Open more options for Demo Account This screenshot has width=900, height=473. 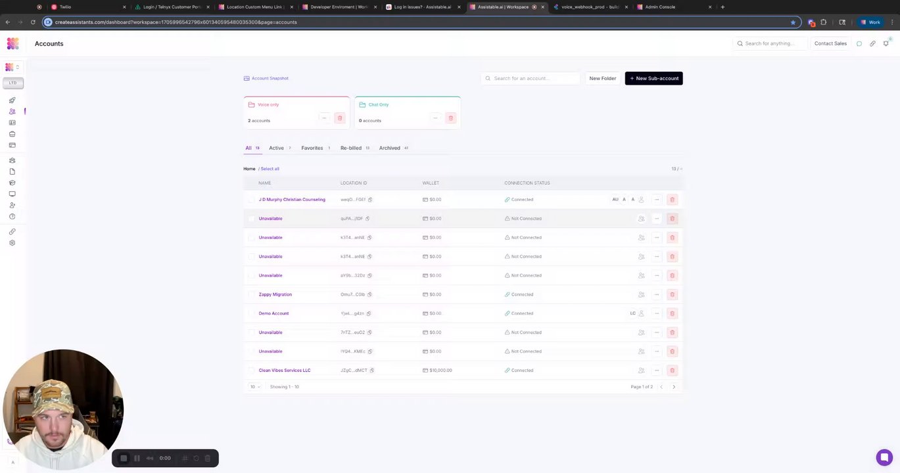(657, 313)
